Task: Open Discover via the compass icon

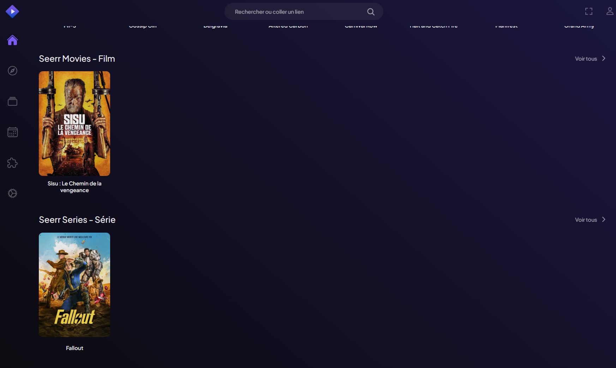Action: coord(12,71)
